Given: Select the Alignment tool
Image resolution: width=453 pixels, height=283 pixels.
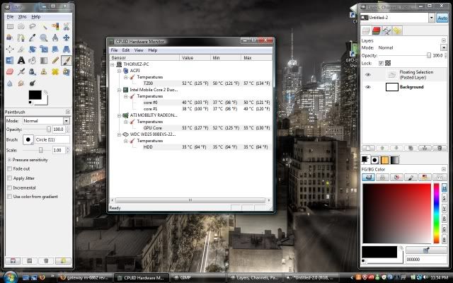Looking at the screenshot, I should 10,49.
